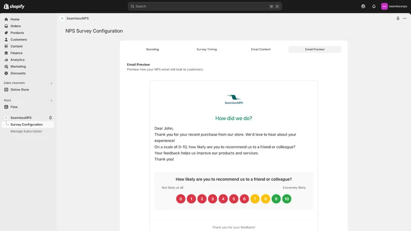Expand the Sales channels section chevron

pyautogui.click(x=51, y=83)
